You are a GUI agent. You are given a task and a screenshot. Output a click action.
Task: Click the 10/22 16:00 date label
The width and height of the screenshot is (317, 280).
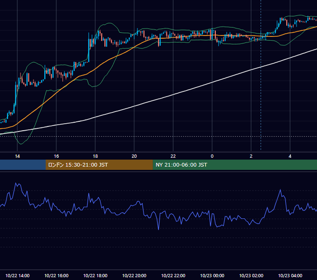(x=56, y=275)
